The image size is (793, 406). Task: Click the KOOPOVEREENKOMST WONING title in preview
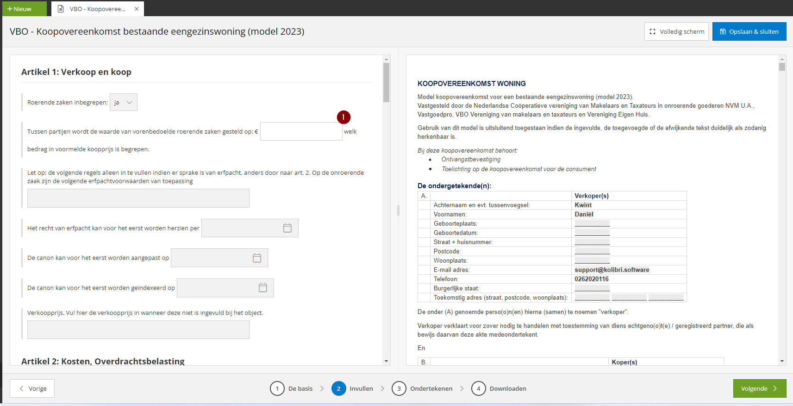click(x=471, y=84)
